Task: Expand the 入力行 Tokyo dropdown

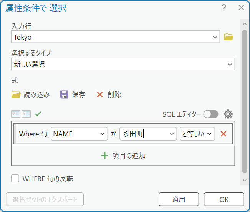Action: [215, 37]
